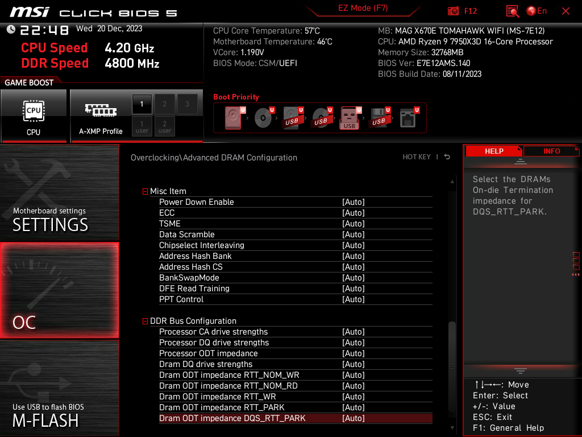Open the Address Hash CS [Auto] value
This screenshot has width=582, height=437.
[x=354, y=267]
